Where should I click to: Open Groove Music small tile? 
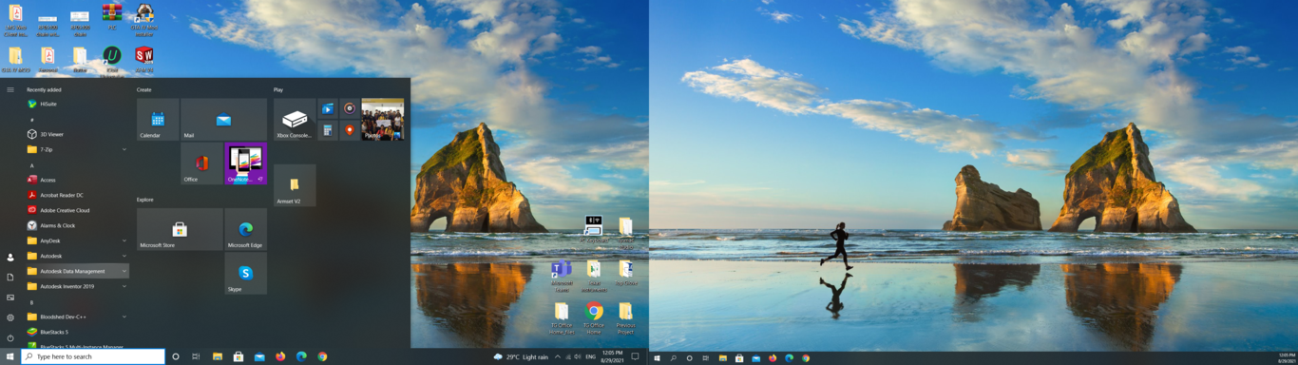350,108
